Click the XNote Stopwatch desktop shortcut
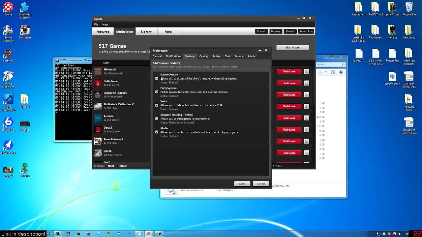The image size is (422, 237). (8, 79)
